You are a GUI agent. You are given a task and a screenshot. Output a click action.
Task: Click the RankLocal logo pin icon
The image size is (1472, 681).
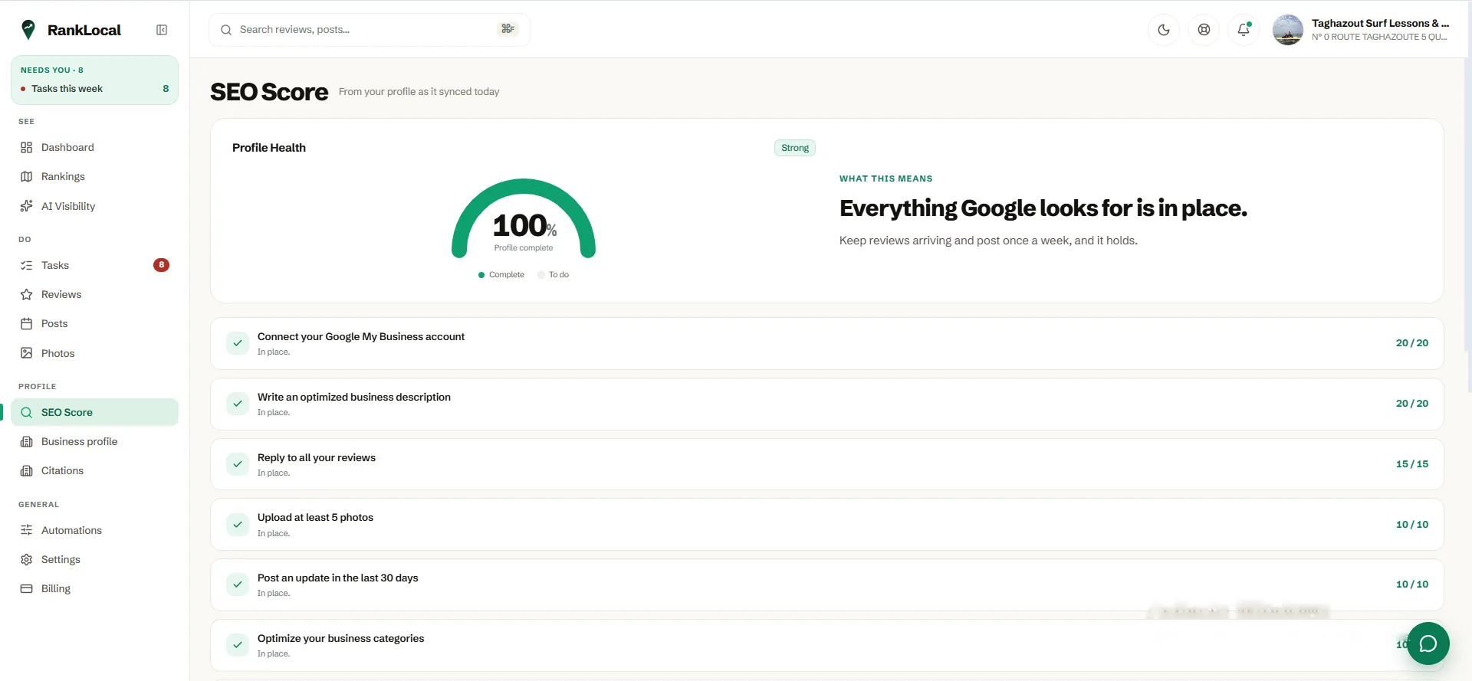(28, 30)
